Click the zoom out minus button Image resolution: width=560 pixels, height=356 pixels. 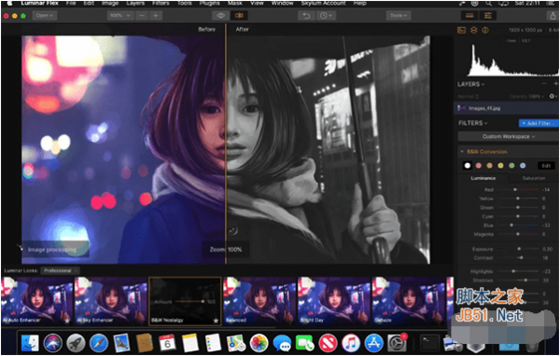[142, 16]
